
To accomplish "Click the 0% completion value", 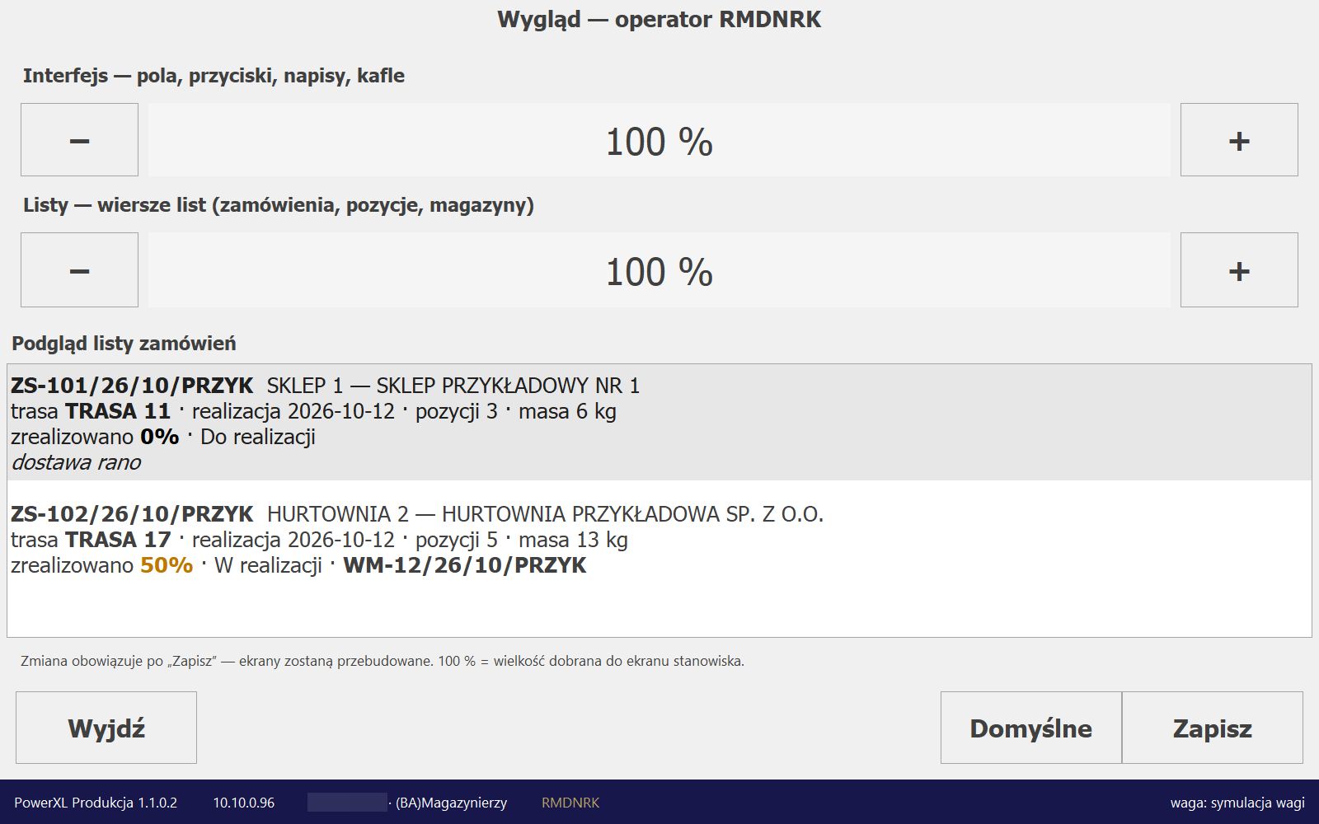I will tap(160, 437).
